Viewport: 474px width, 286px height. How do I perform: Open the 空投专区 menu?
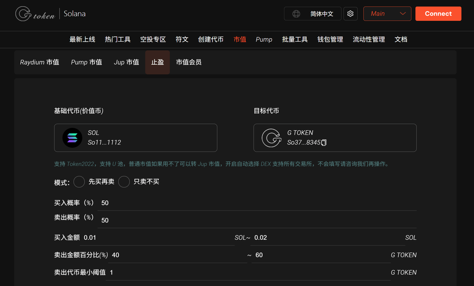coord(153,40)
